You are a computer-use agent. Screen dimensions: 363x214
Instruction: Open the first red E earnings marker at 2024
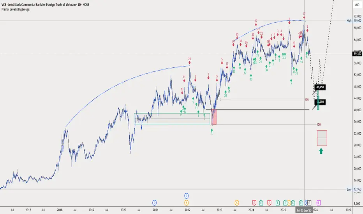[254, 203]
